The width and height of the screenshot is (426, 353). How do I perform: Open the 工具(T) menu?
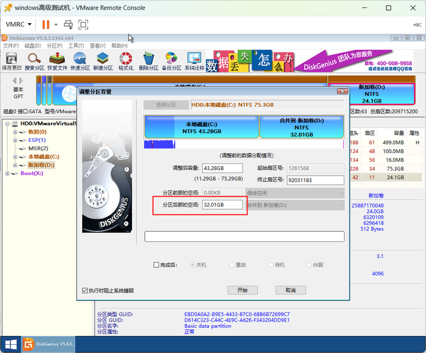[x=76, y=46]
